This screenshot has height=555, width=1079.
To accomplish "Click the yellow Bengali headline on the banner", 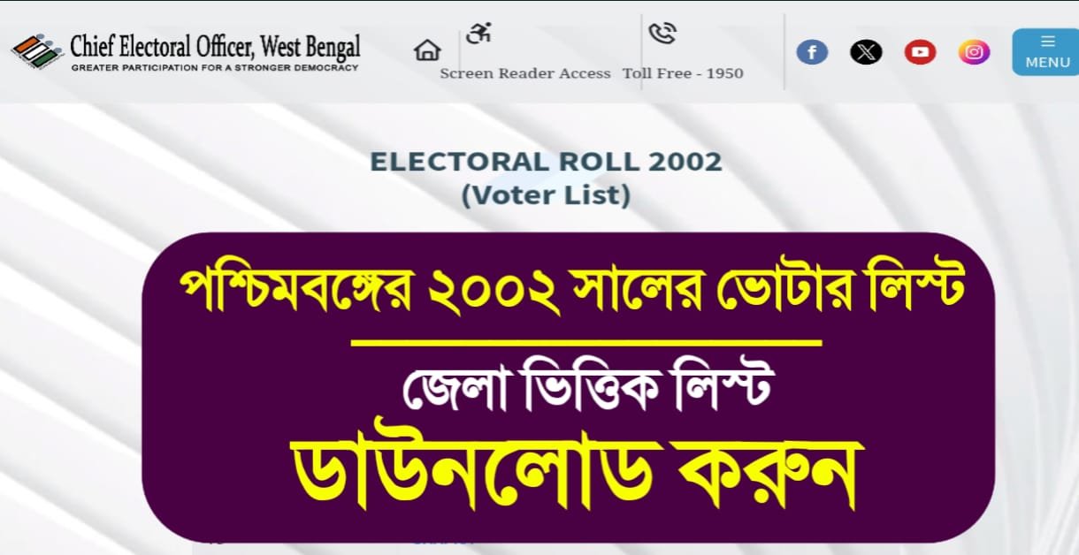I will 570,290.
